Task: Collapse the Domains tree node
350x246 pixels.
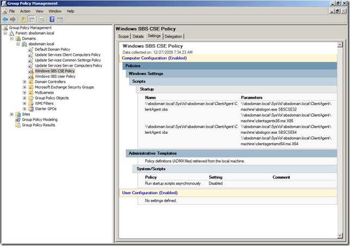Action: point(11,38)
